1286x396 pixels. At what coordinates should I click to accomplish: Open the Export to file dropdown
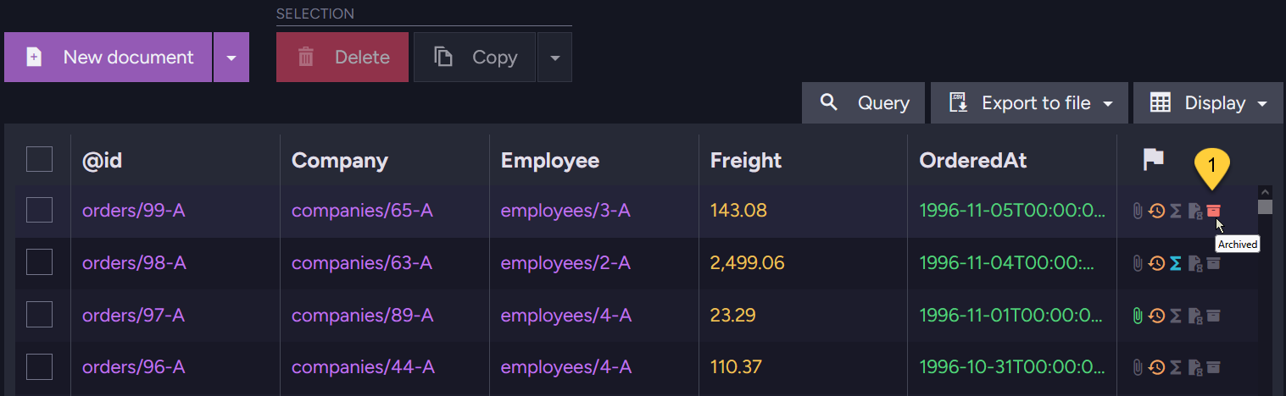tap(1029, 103)
